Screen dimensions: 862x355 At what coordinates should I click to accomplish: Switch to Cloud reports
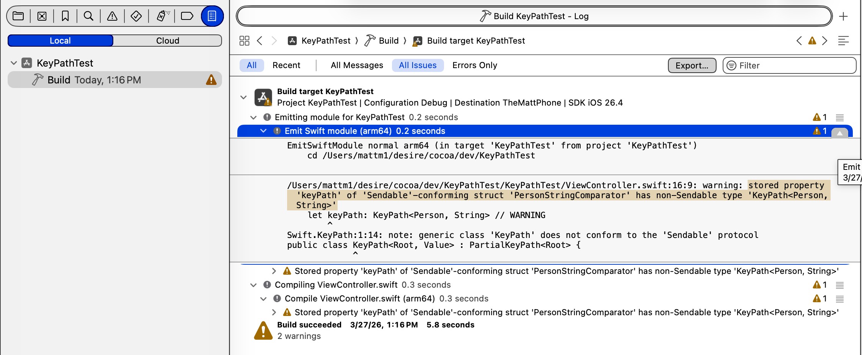168,41
